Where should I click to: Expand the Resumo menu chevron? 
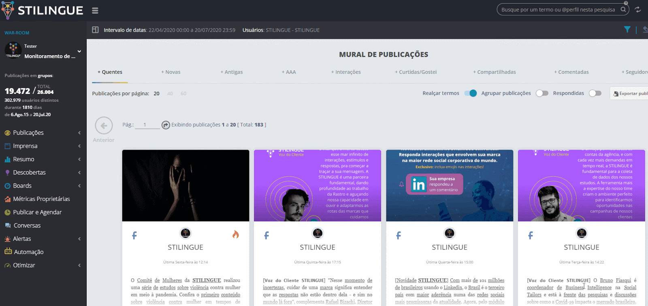[x=79, y=159]
